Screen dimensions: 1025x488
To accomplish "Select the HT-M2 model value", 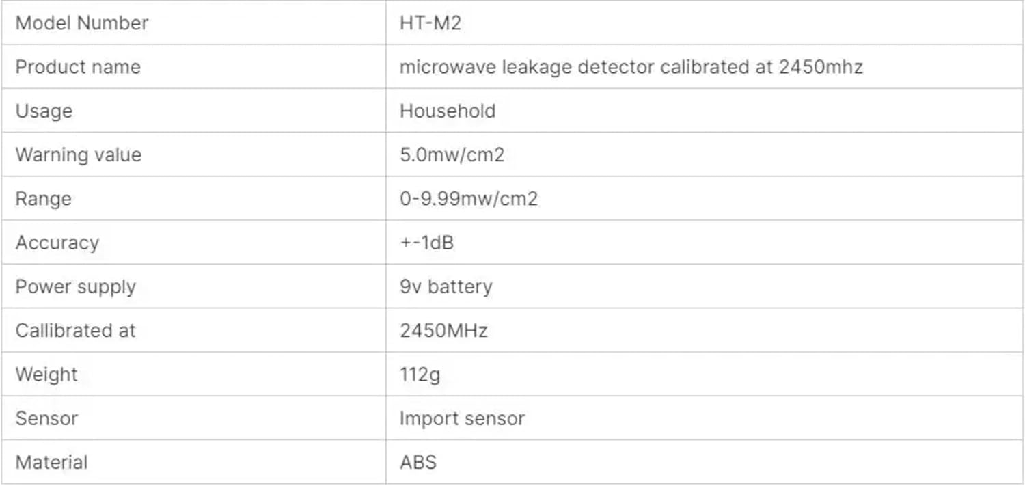I will pos(430,23).
